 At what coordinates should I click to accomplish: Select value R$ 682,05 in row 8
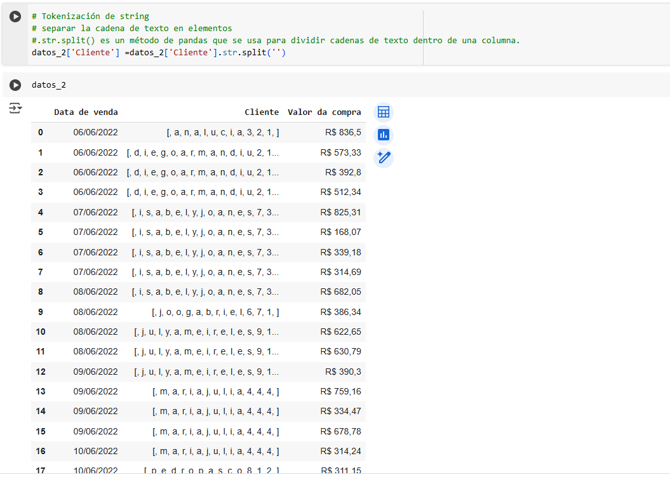[340, 292]
